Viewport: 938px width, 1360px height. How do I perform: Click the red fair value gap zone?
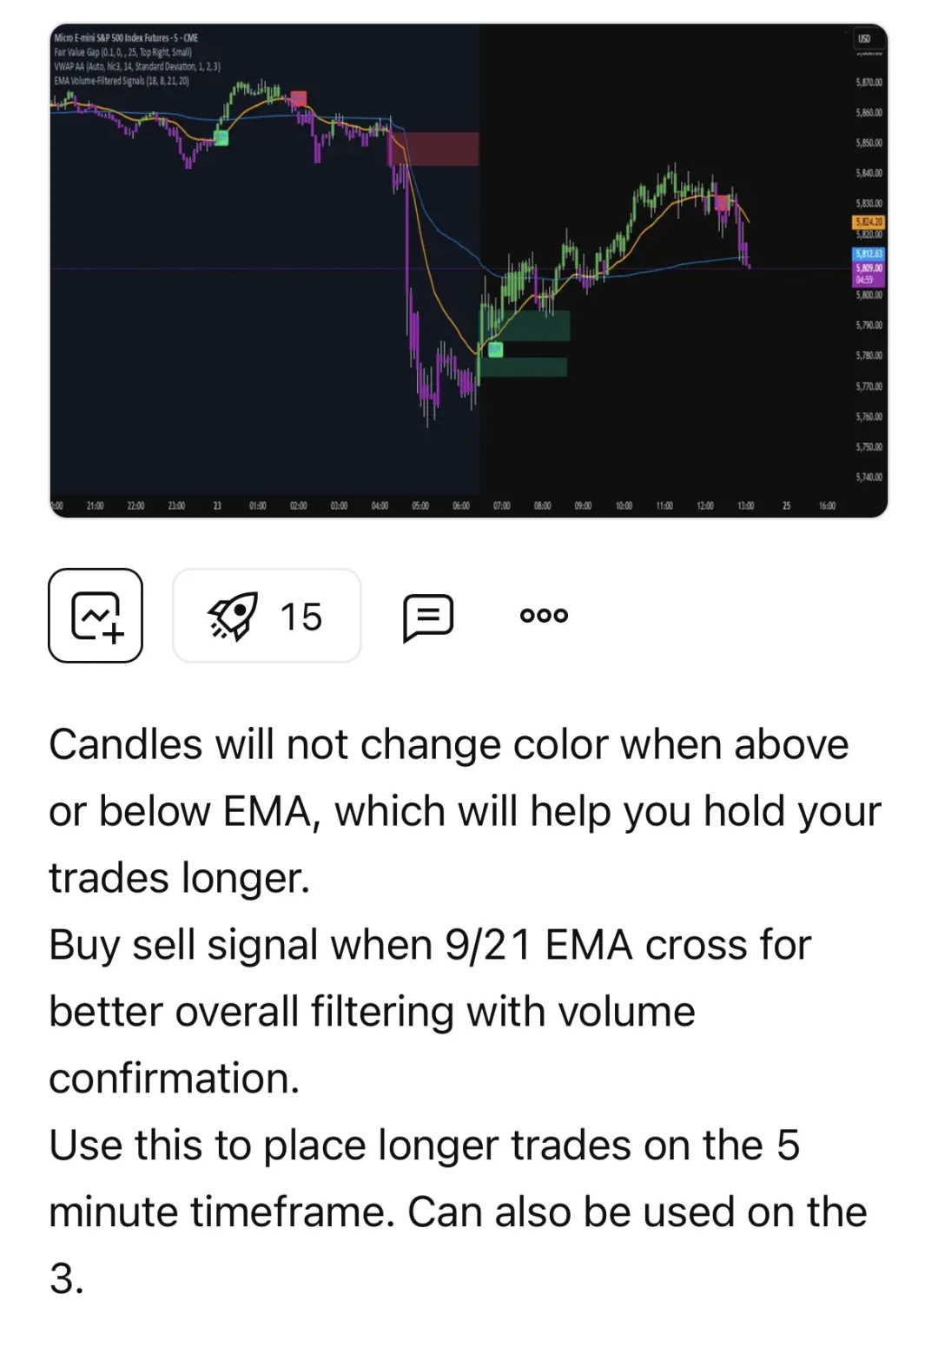pos(434,149)
